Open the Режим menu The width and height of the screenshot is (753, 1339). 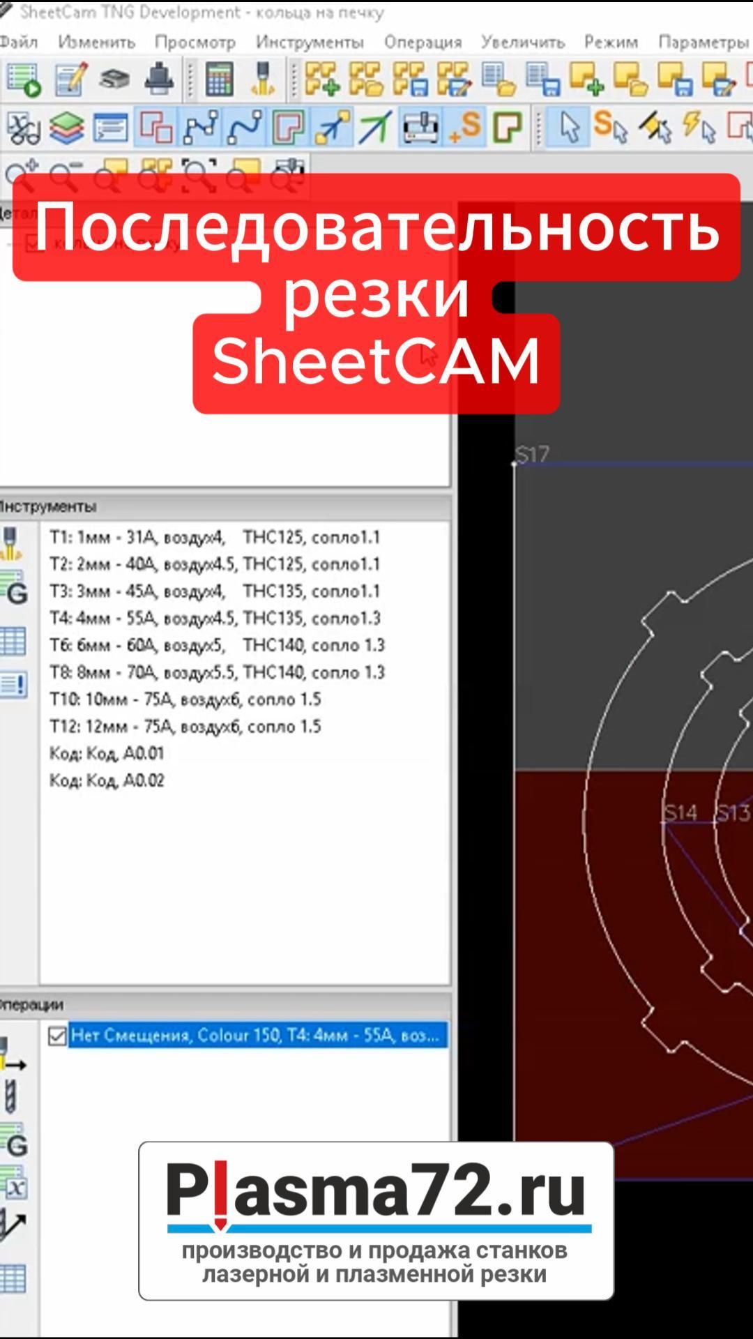611,42
